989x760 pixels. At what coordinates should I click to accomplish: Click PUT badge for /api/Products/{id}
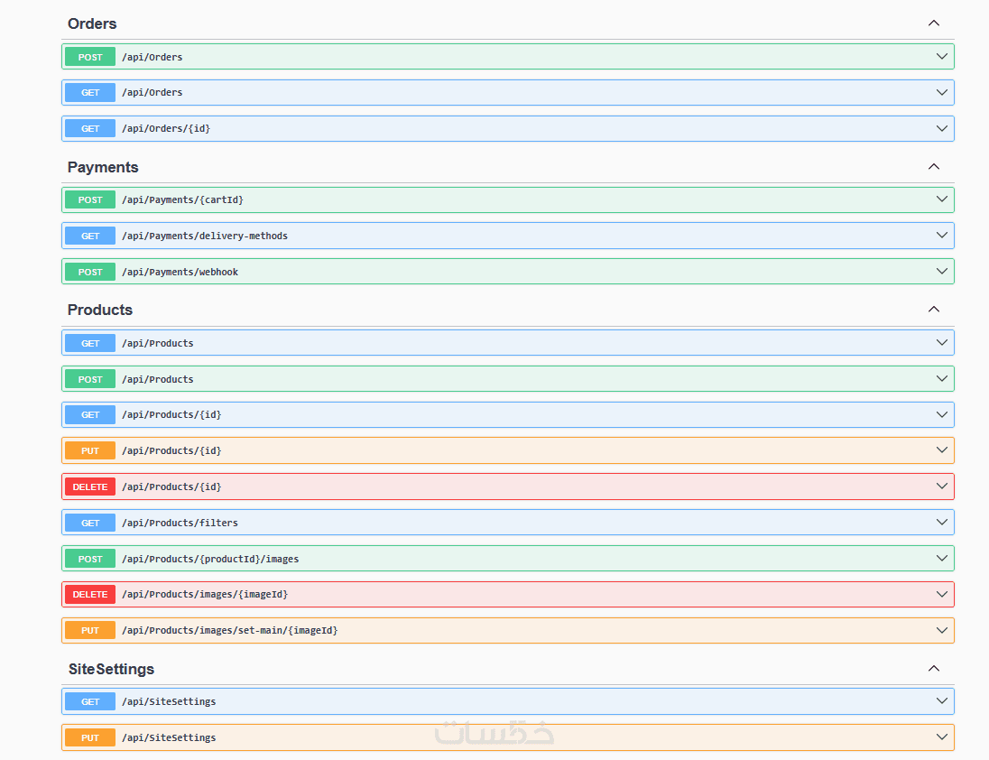[90, 451]
